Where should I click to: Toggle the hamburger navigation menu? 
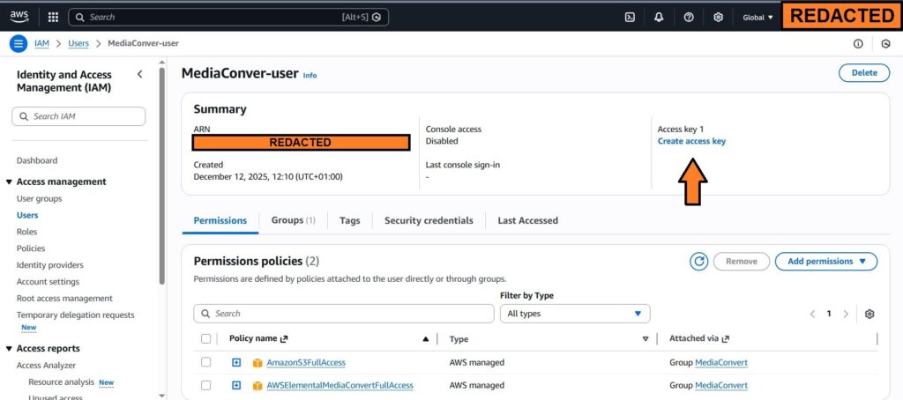[x=19, y=44]
